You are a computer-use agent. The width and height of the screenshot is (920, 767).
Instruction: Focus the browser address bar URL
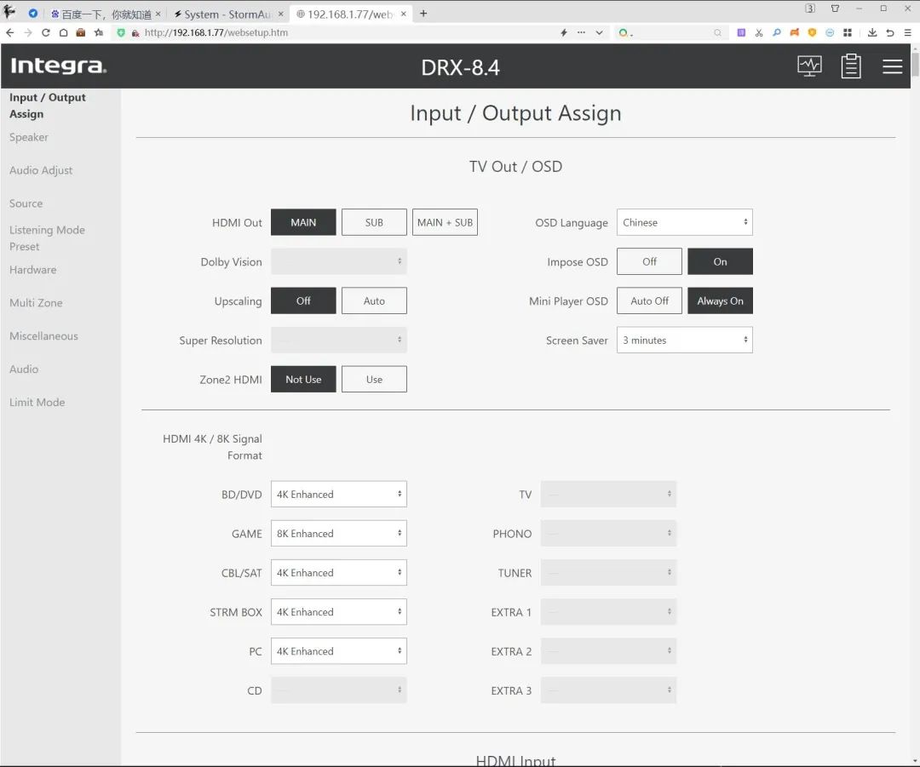pos(216,33)
